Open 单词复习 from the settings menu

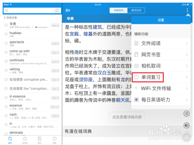(161, 77)
